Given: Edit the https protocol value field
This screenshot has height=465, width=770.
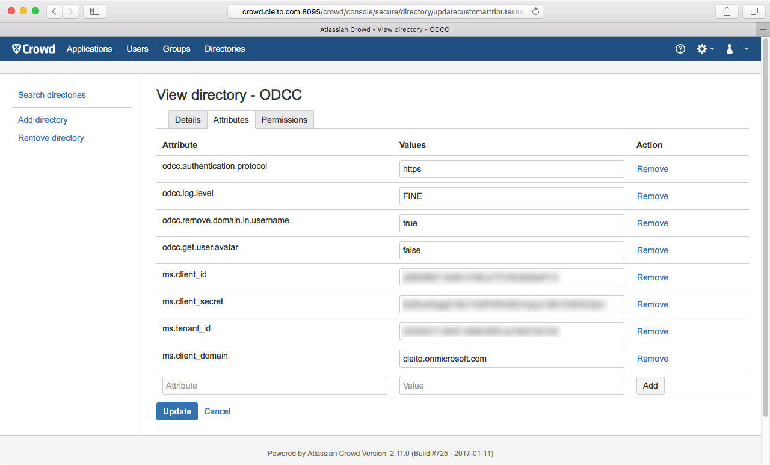Looking at the screenshot, I should [512, 169].
